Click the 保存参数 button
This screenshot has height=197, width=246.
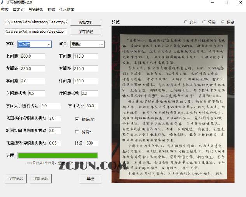coord(16,179)
